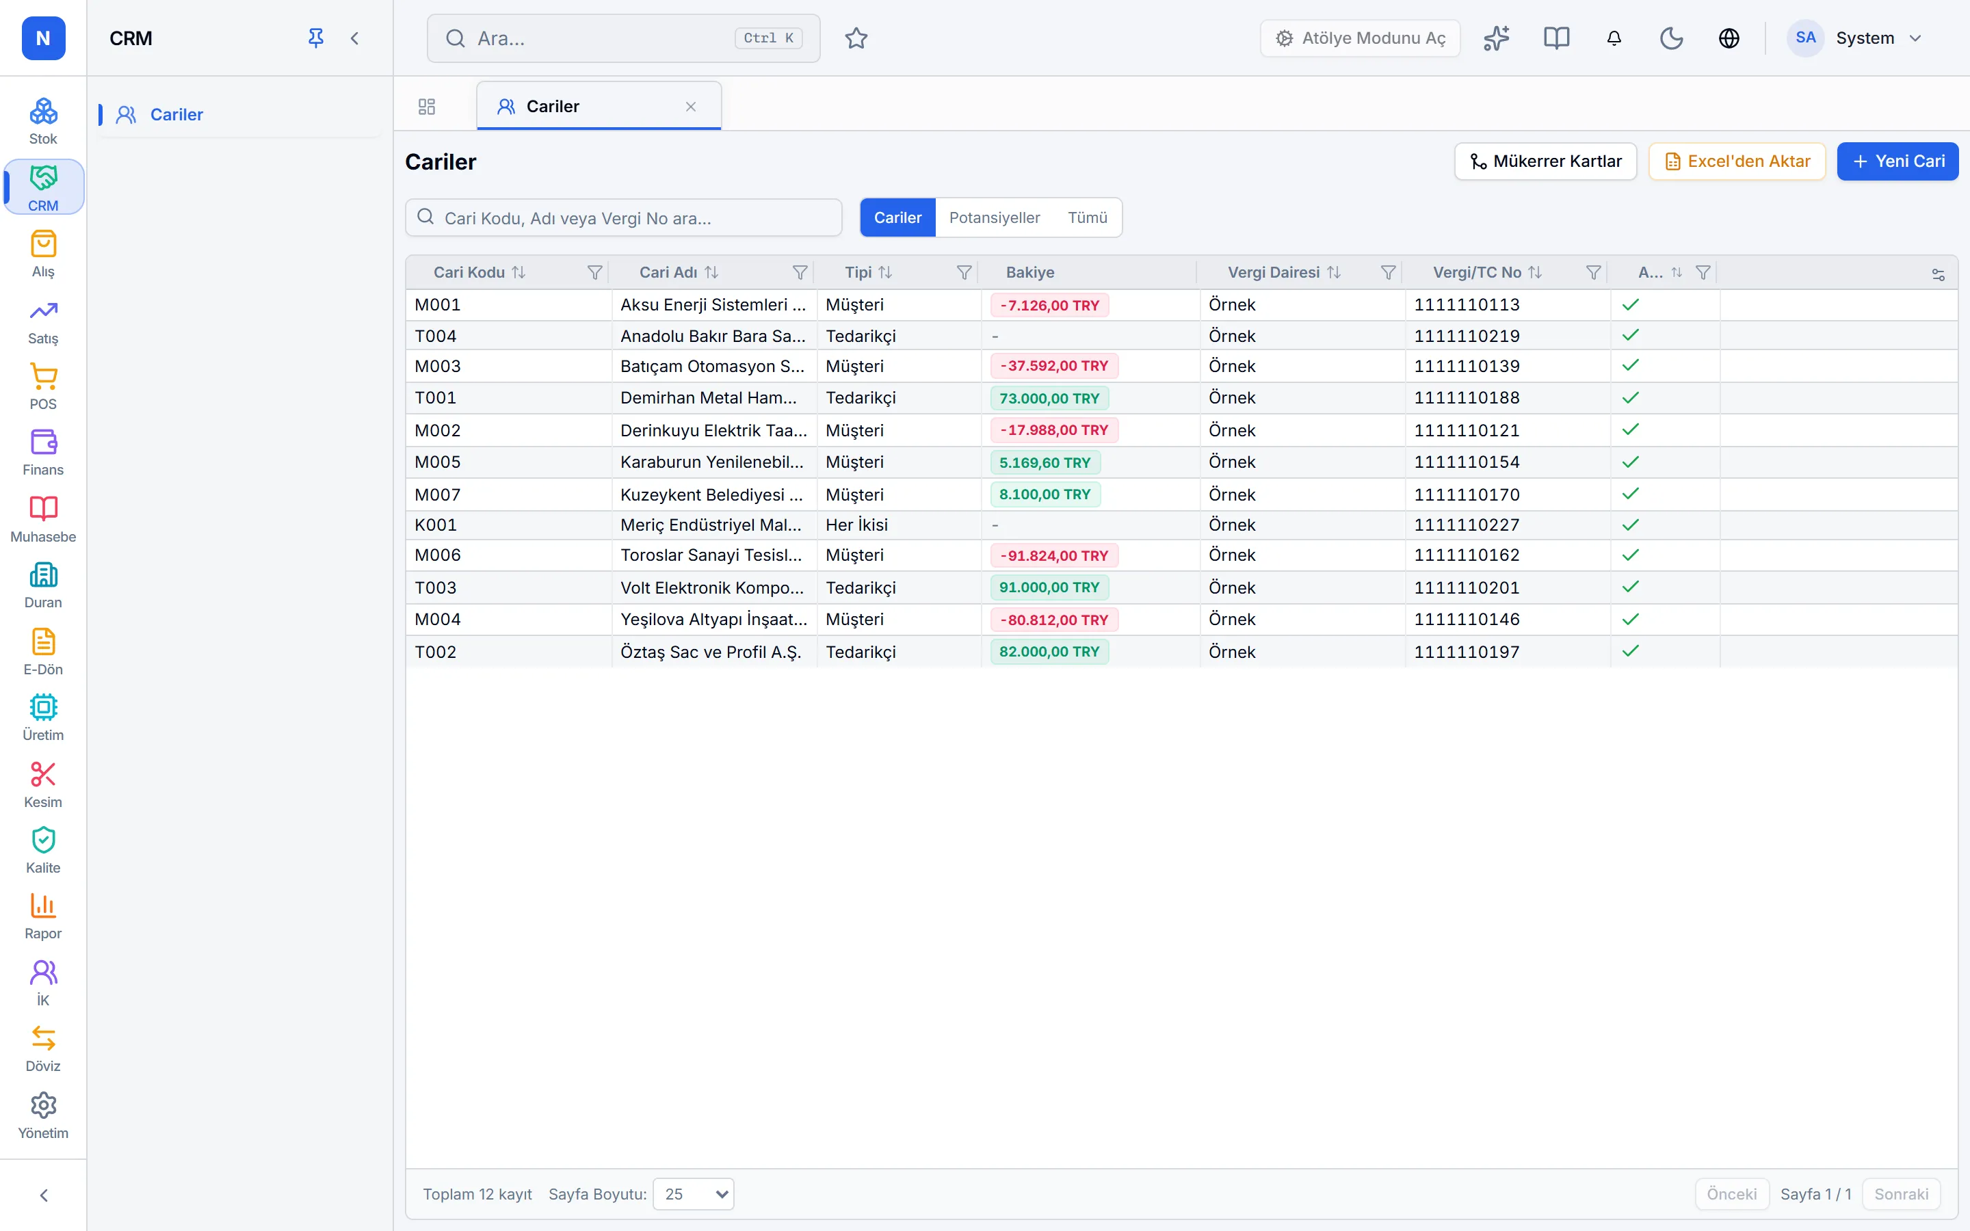Add current page to favorites star
Screen dimensions: 1970x1231
856,38
